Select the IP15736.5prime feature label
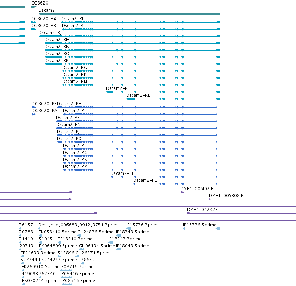The height and width of the screenshot is (286, 296). [200, 225]
